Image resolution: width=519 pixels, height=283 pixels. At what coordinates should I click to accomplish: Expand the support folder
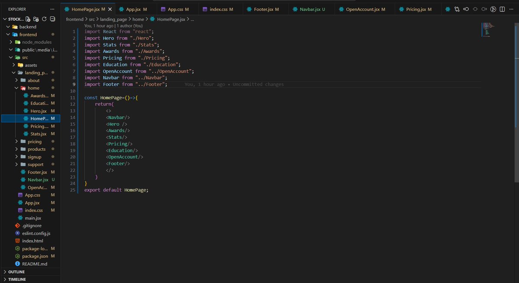click(30, 165)
